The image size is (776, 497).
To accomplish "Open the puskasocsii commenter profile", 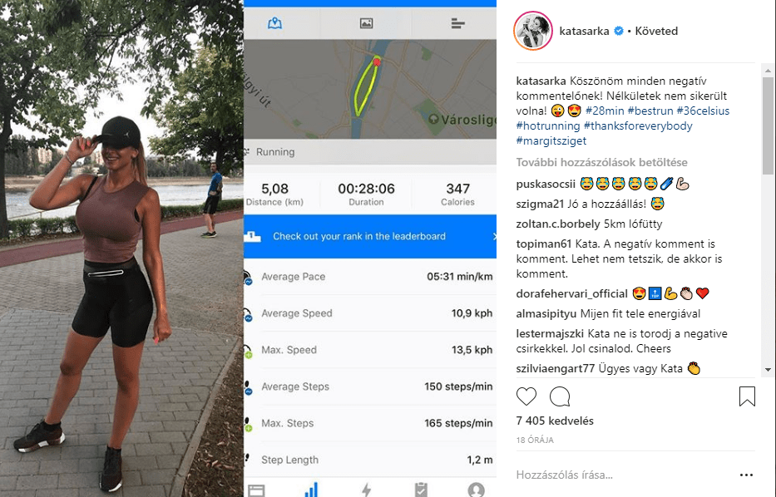I will point(546,185).
